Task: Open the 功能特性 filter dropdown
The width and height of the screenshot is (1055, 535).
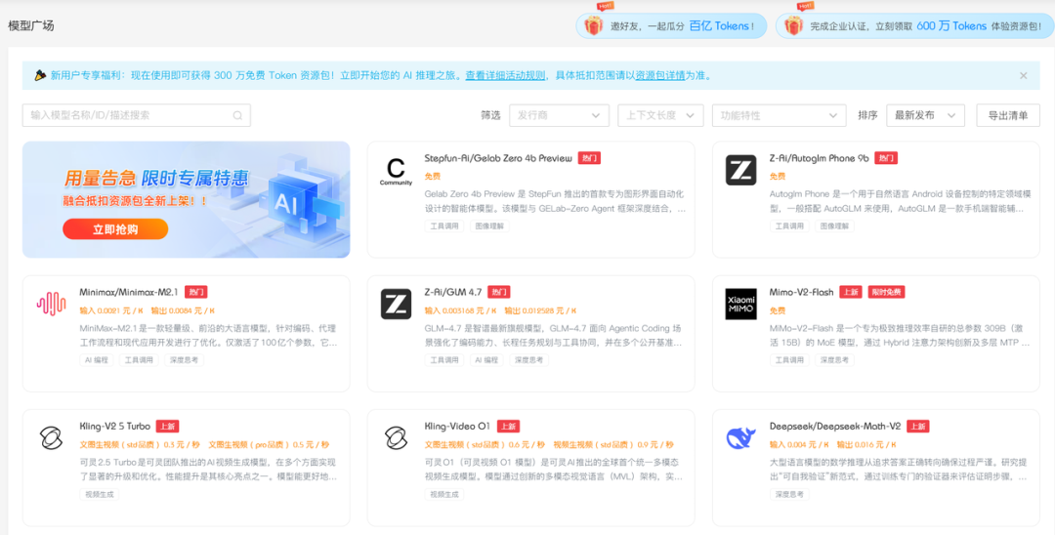Action: 780,115
